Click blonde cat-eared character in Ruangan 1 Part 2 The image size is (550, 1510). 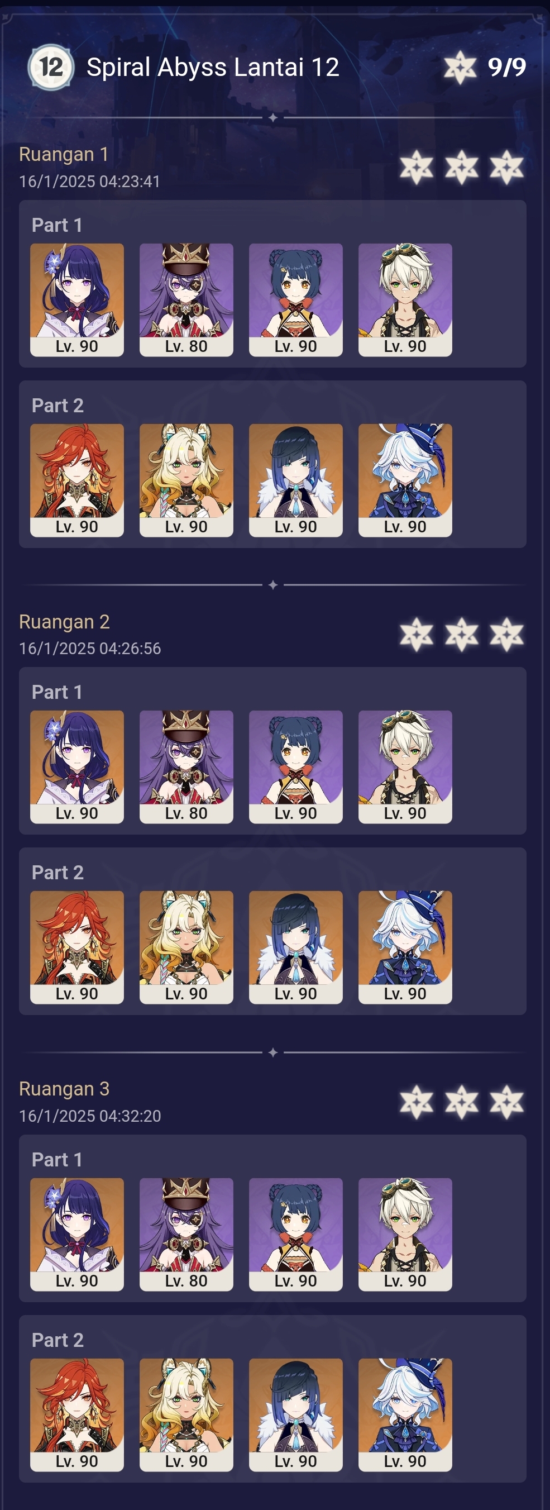(x=186, y=480)
